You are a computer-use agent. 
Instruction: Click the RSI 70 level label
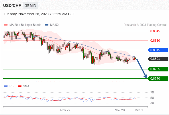[x=152, y=92]
